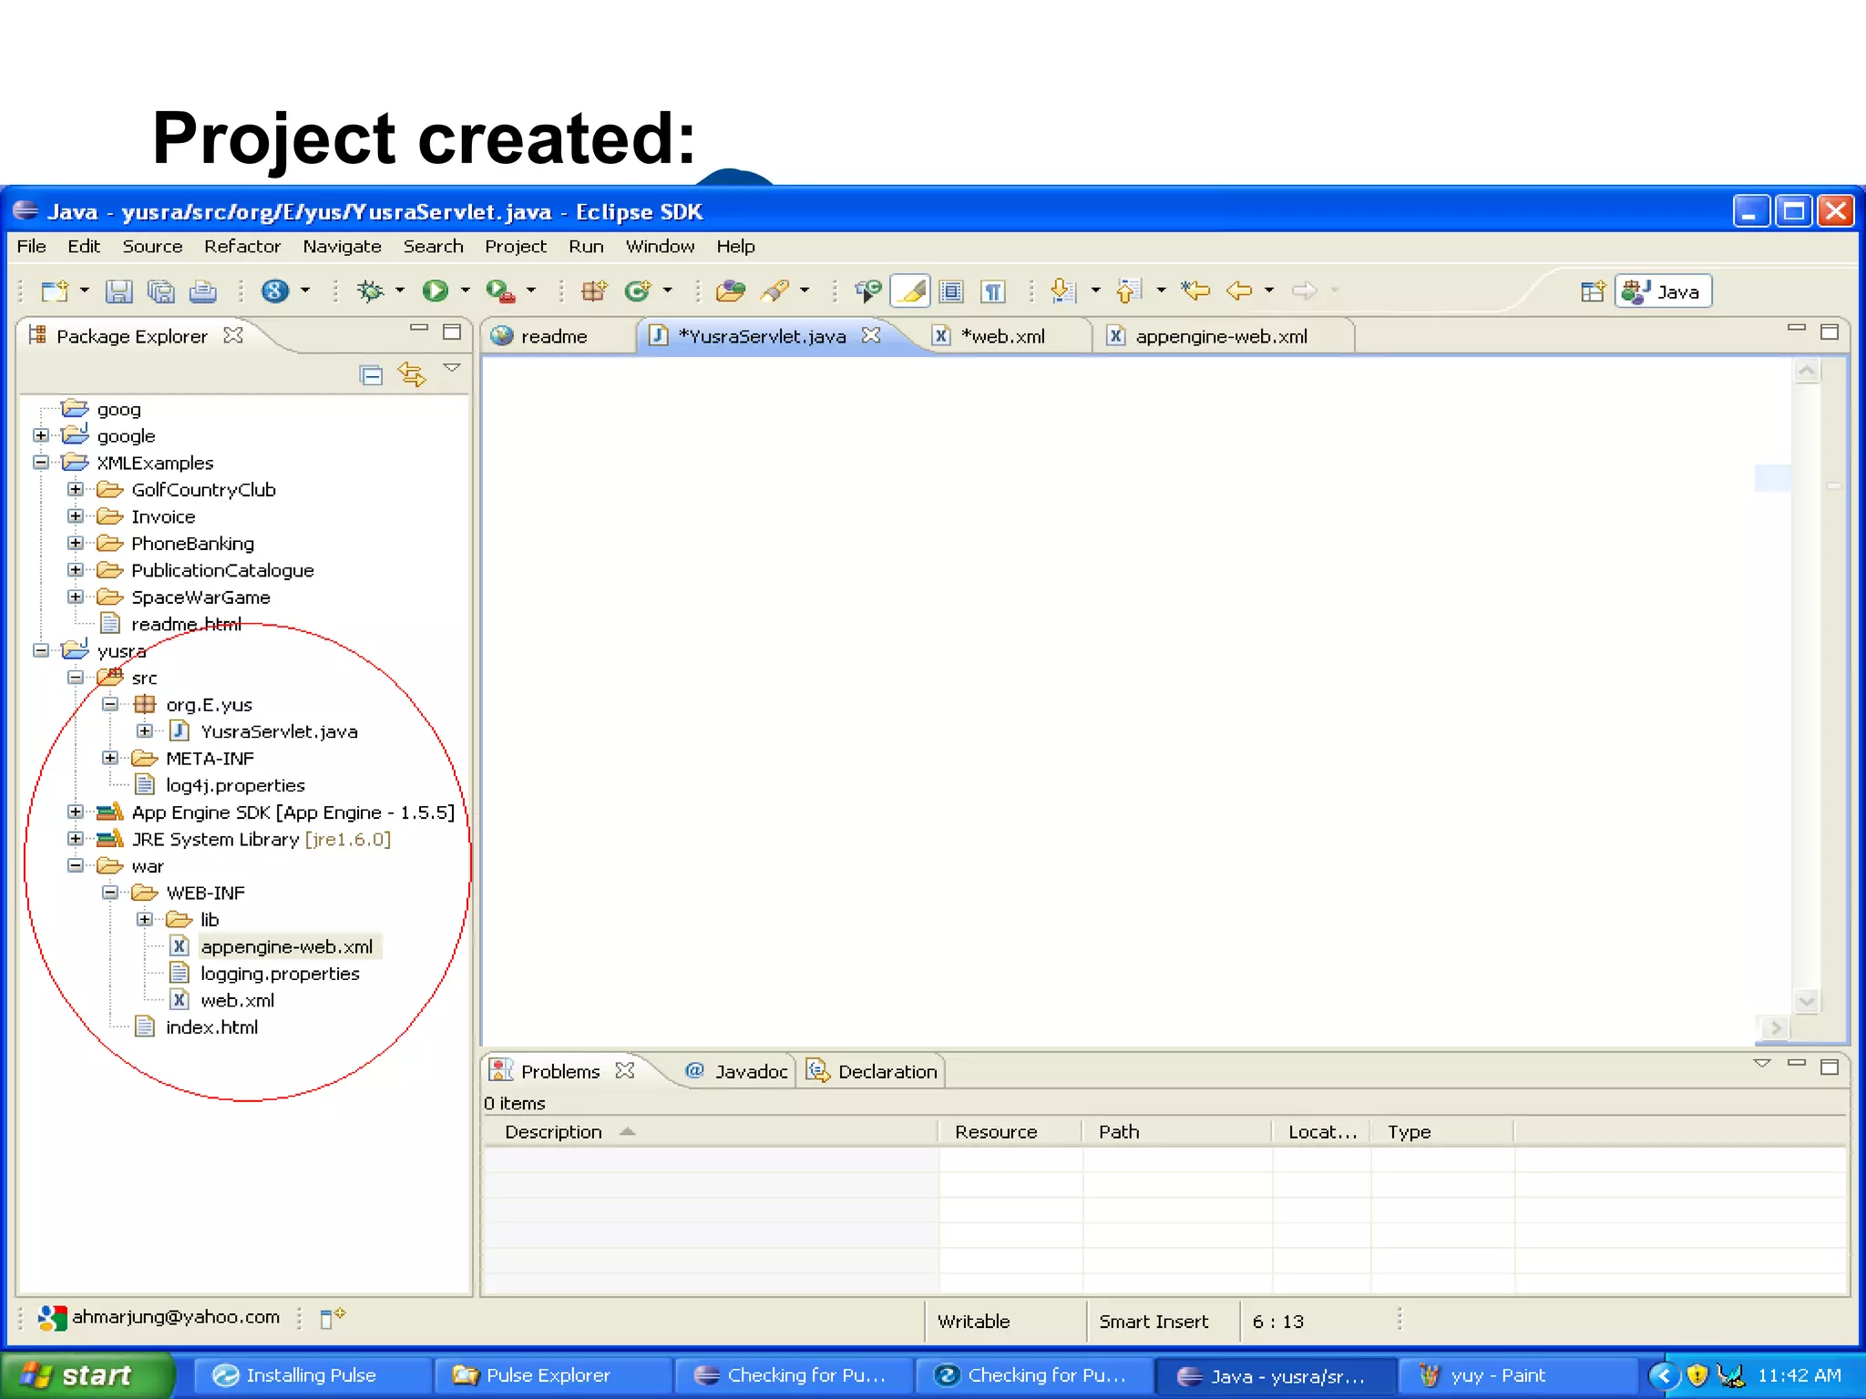This screenshot has height=1399, width=1866.
Task: Click the New Java Package icon
Action: (594, 291)
